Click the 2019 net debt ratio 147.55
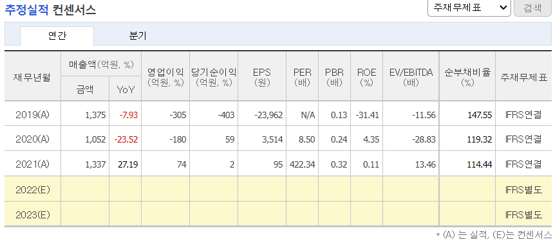 [x=480, y=115]
